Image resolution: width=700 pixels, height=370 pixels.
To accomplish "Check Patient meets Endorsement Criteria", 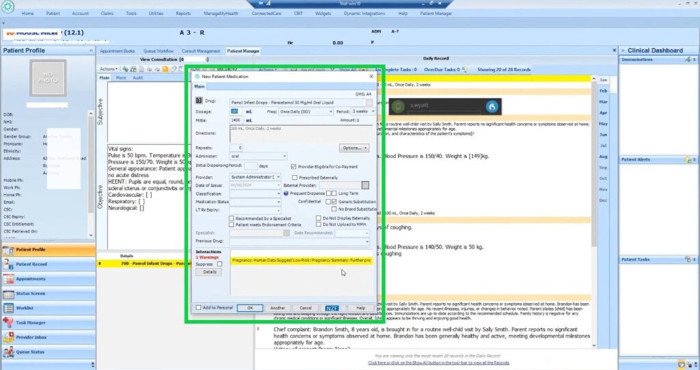I will (231, 225).
